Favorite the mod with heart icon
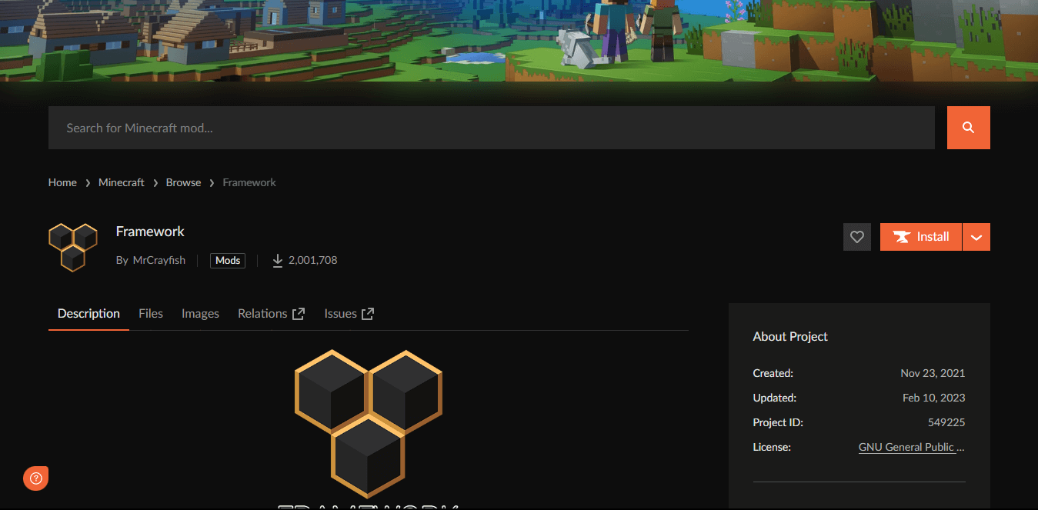1038x510 pixels. click(856, 237)
